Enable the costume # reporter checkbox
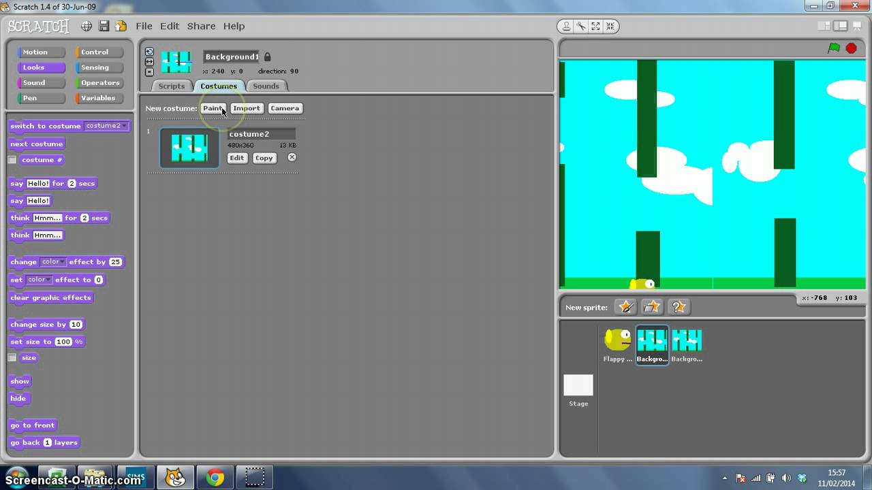The height and width of the screenshot is (490, 872). pyautogui.click(x=12, y=160)
